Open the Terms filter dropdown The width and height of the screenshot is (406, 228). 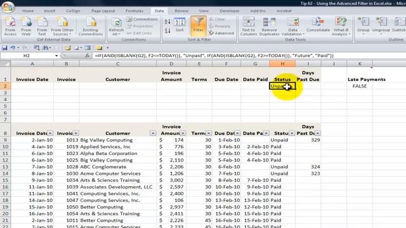click(209, 133)
